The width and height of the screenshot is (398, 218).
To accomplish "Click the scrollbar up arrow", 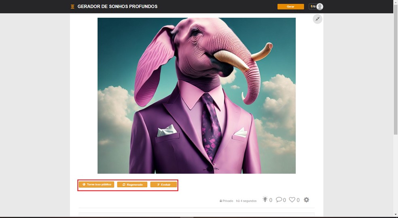I will (396, 2).
